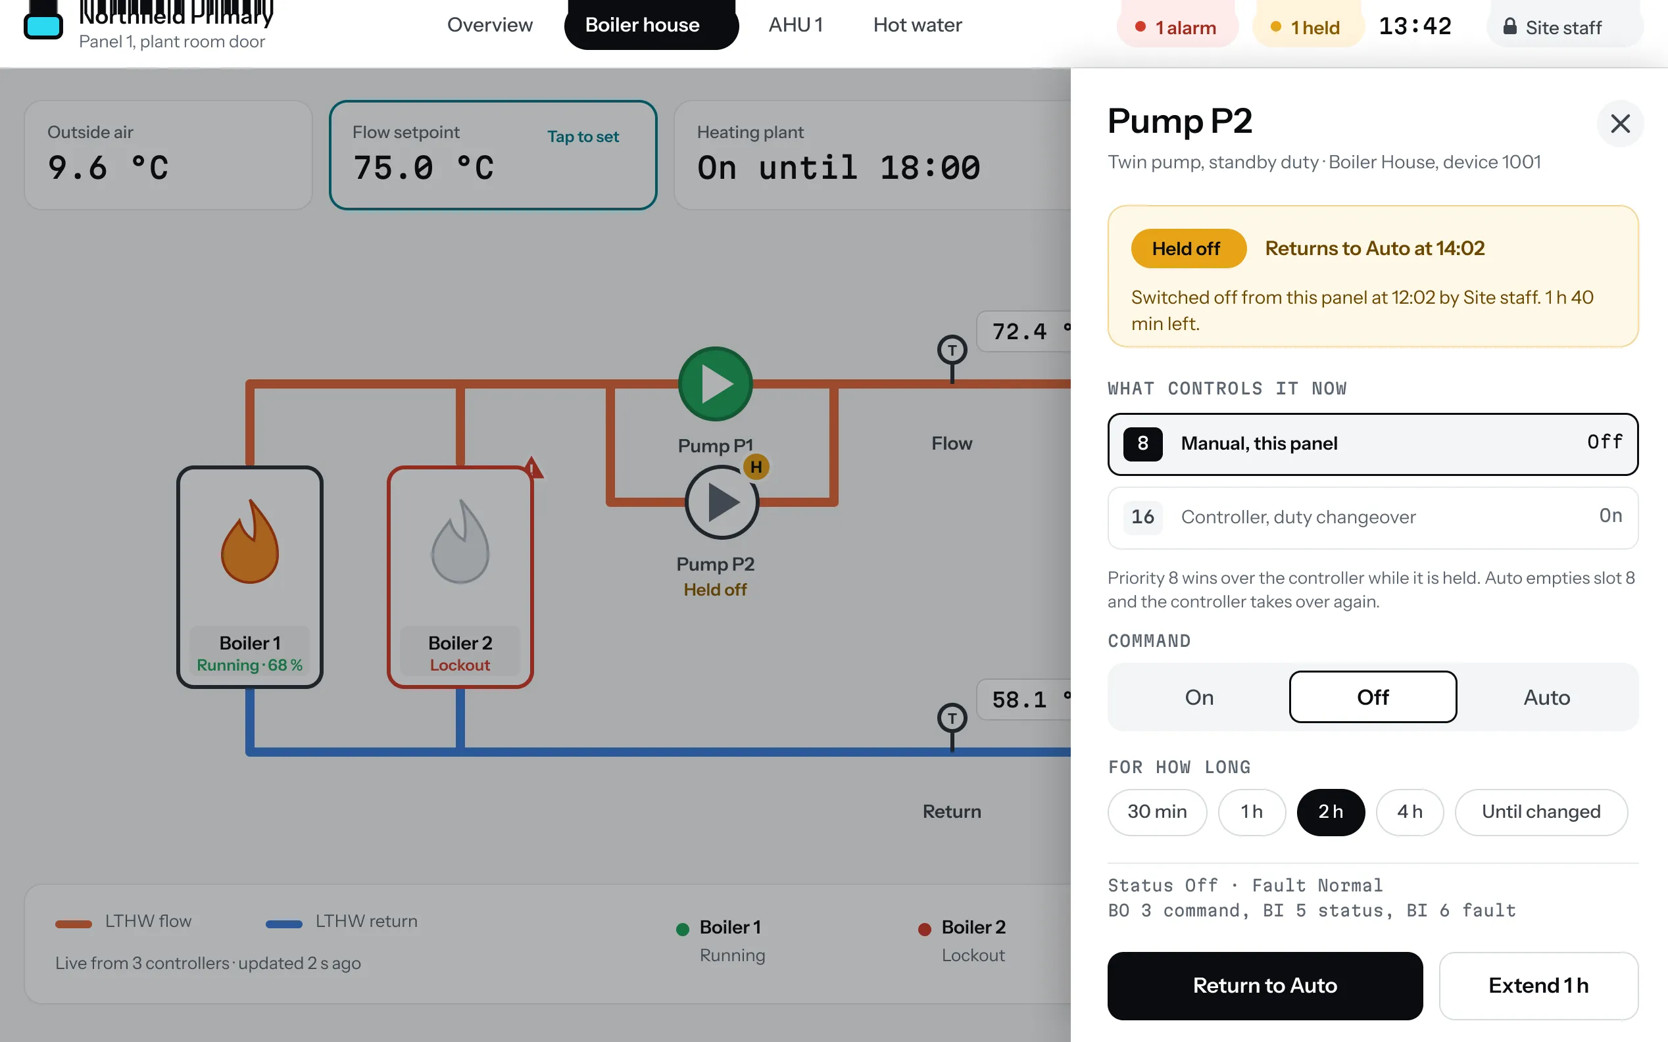Open the Hot water tab
This screenshot has height=1042, width=1668.
(x=918, y=26)
